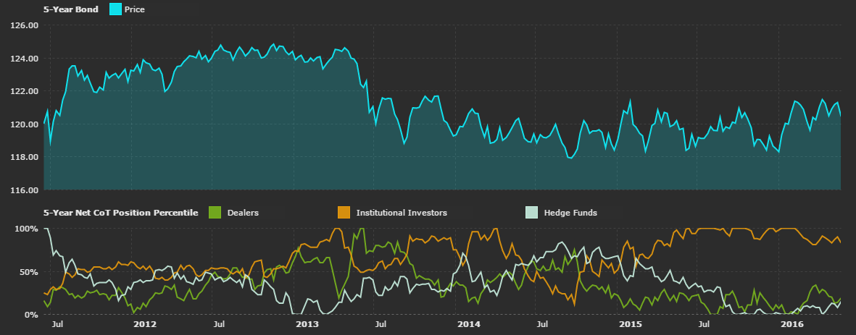
Task: Click the 126.00 price axis label
Action: [25, 25]
